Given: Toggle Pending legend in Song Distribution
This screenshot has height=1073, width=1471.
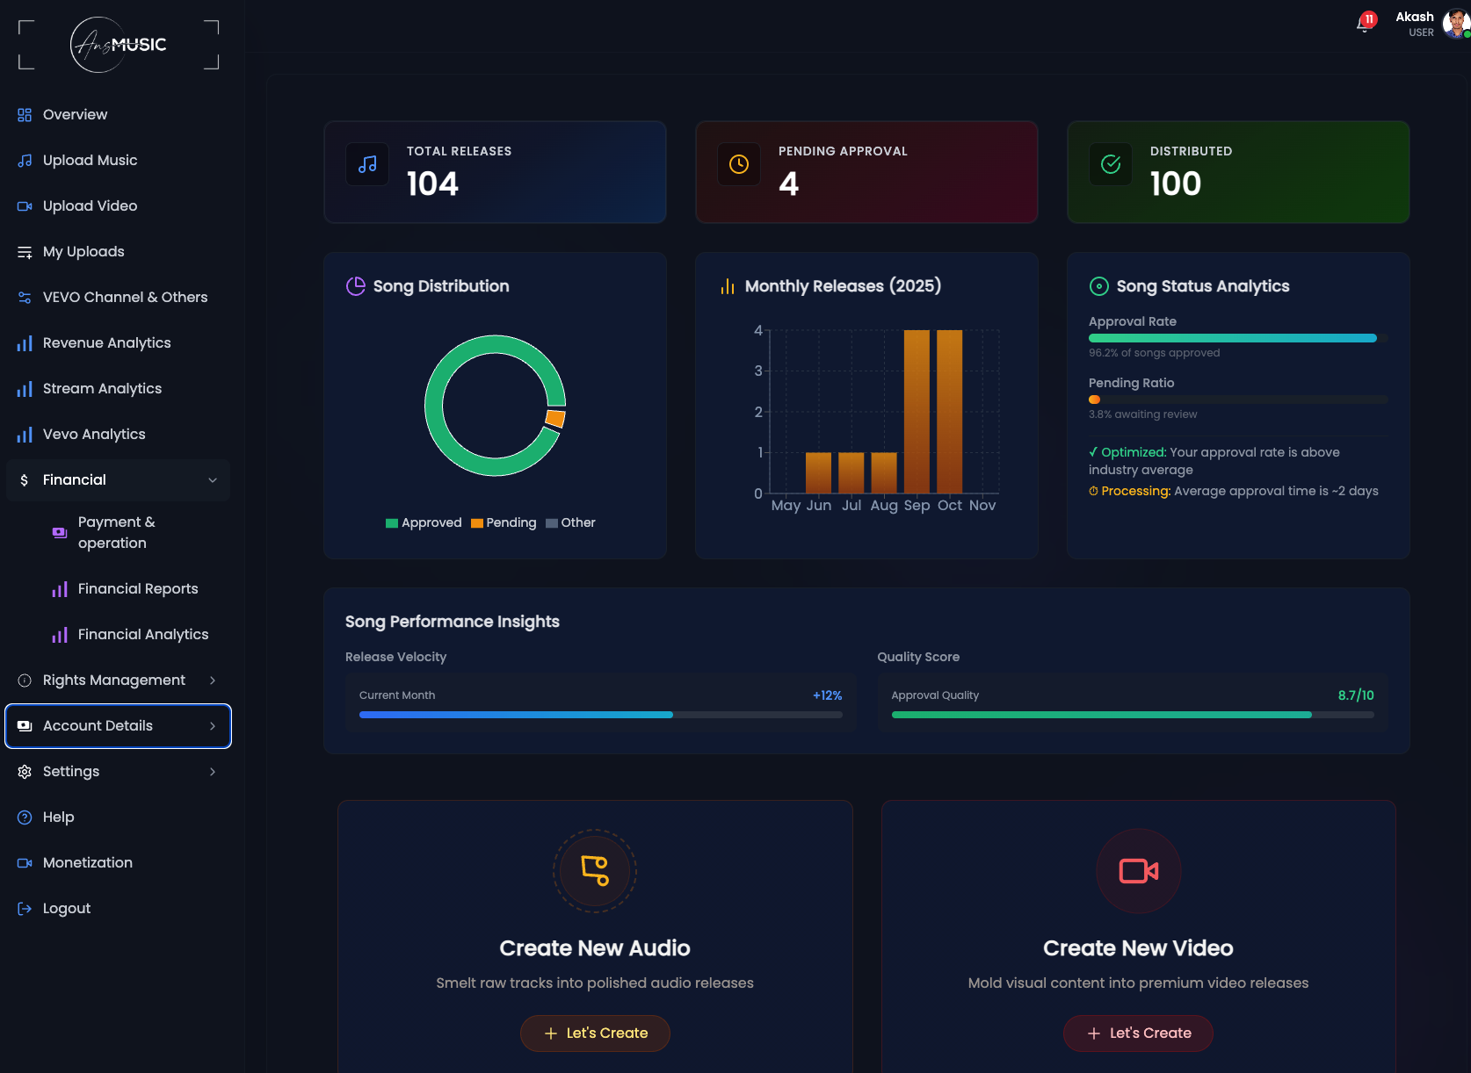Looking at the screenshot, I should (504, 522).
